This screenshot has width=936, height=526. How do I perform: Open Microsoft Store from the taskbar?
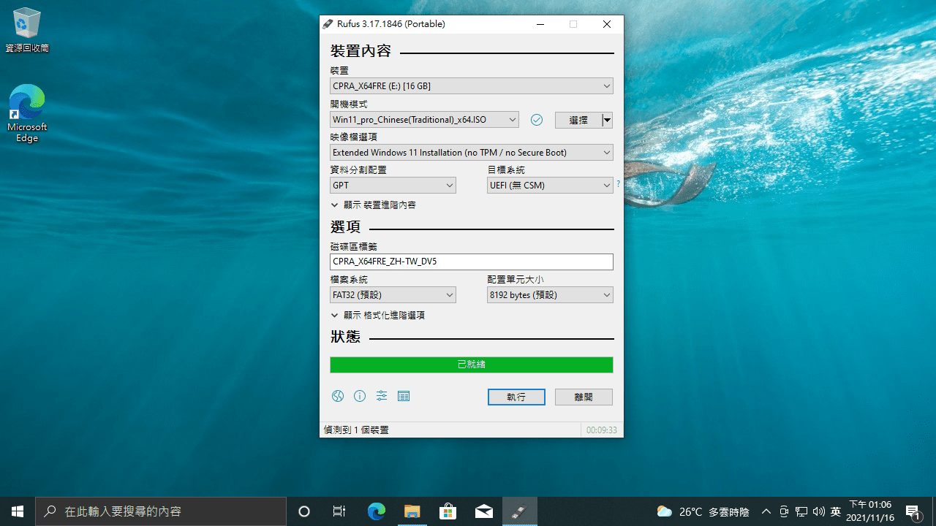click(x=448, y=511)
